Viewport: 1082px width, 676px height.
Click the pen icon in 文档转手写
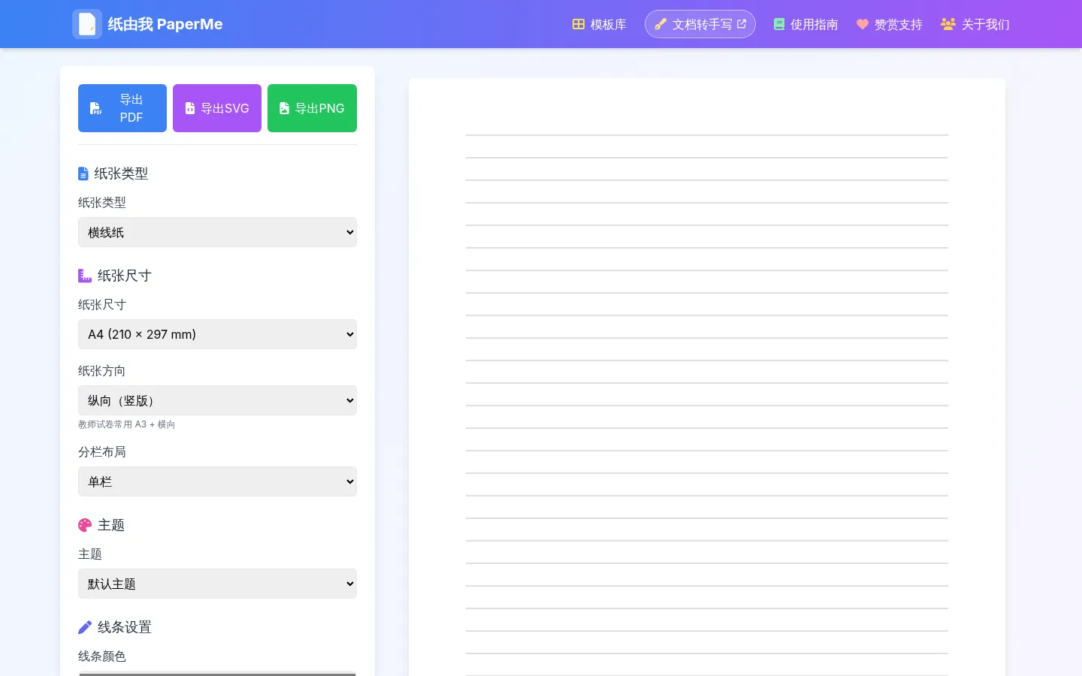click(x=660, y=24)
